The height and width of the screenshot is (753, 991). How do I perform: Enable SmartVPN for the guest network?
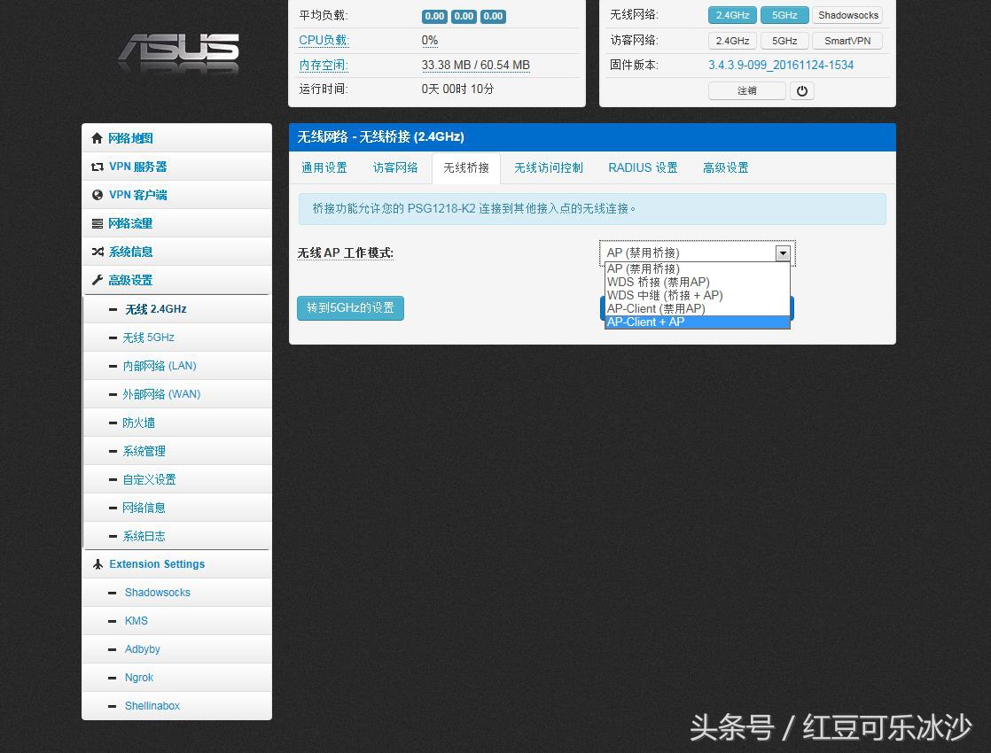[847, 40]
